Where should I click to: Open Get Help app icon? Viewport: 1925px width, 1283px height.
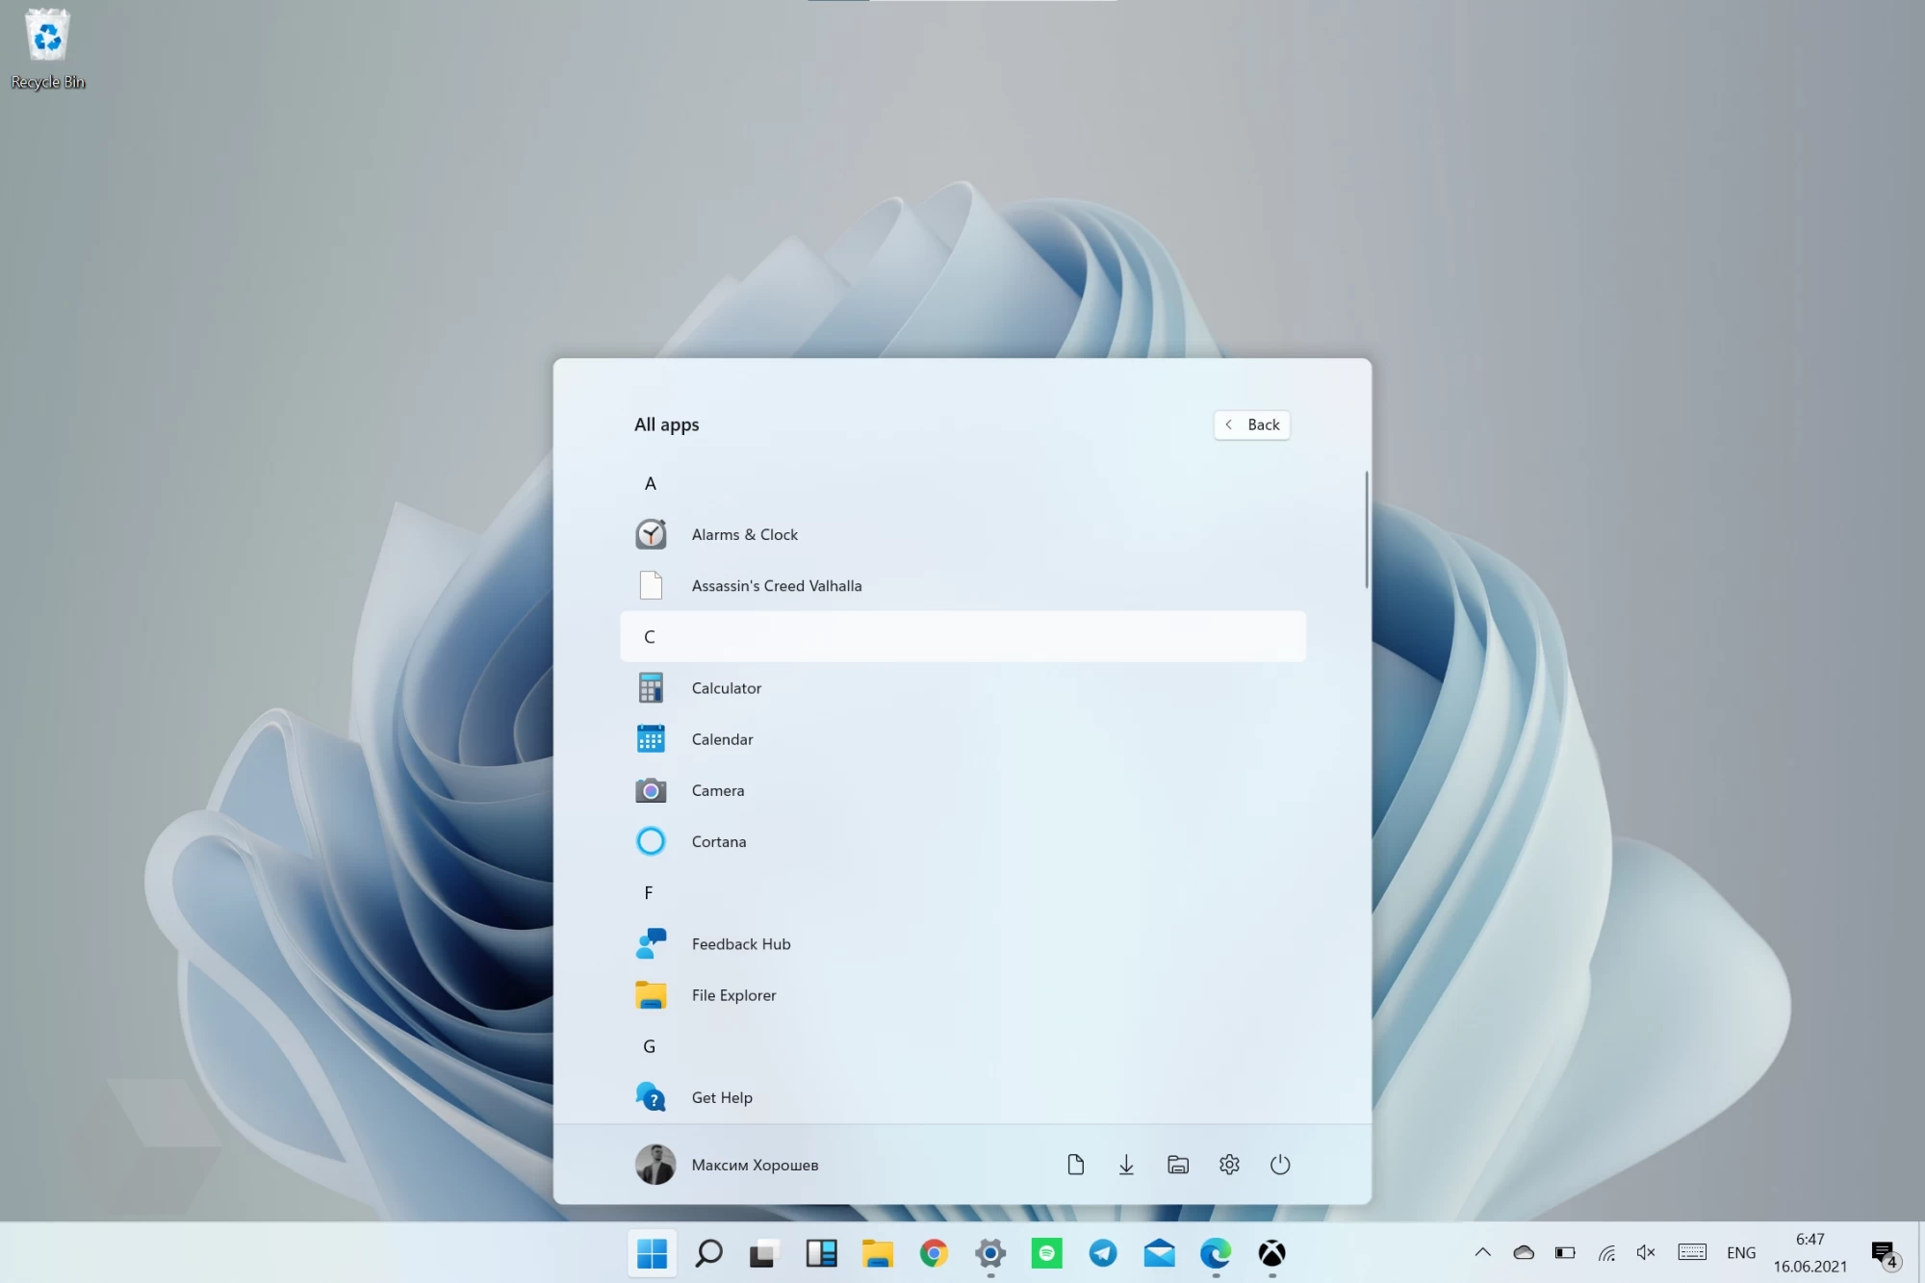[x=651, y=1097]
